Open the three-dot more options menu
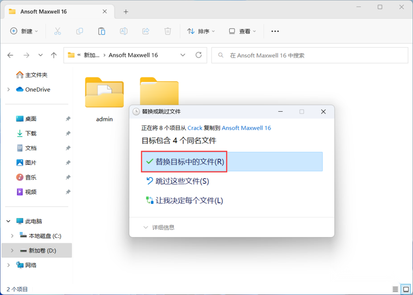This screenshot has width=413, height=295. point(275,31)
